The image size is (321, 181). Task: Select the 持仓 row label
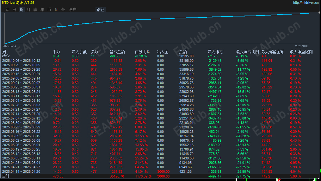6,56
